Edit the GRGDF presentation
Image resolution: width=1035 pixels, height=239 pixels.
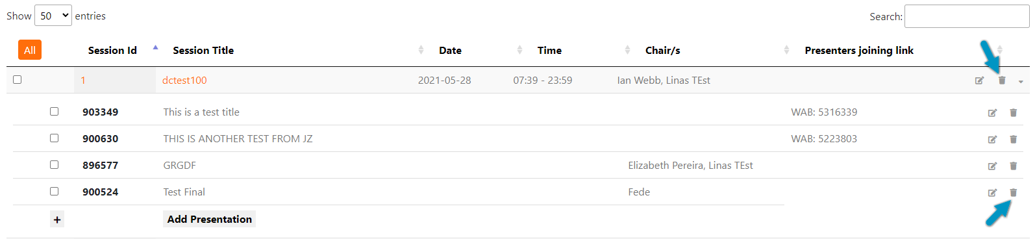(992, 166)
